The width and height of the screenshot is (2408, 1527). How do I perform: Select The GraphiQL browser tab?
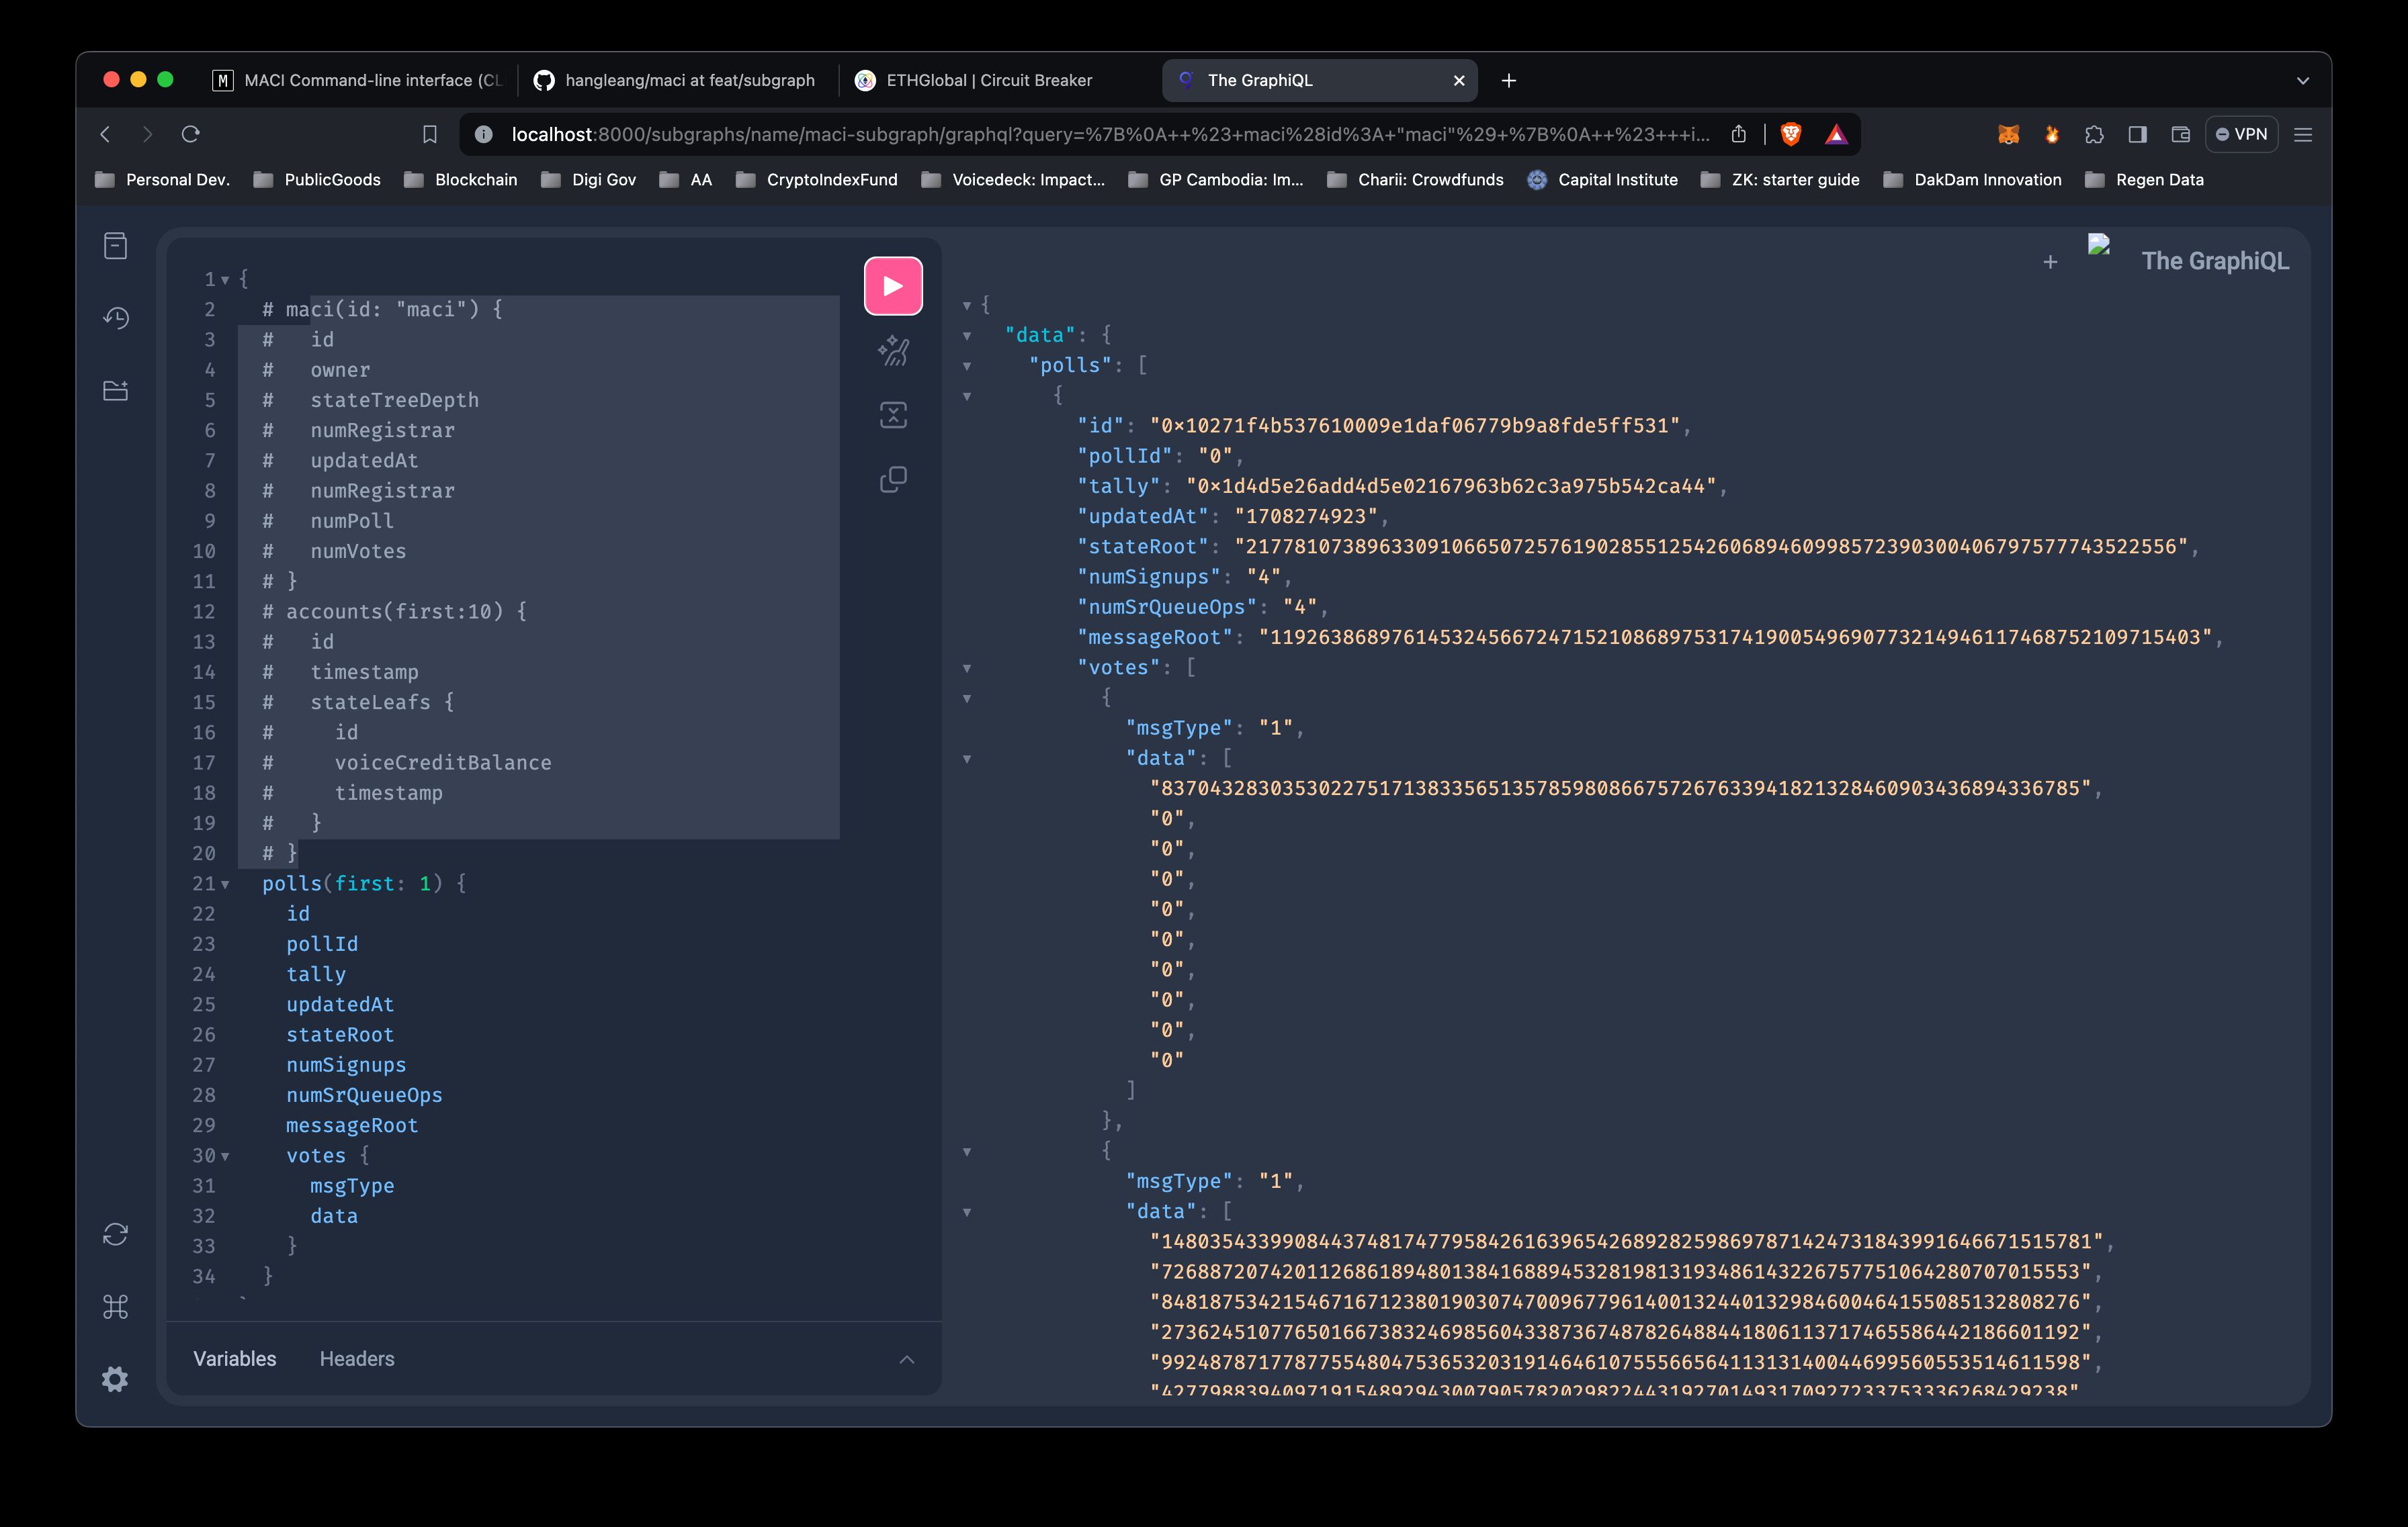click(x=1319, y=80)
